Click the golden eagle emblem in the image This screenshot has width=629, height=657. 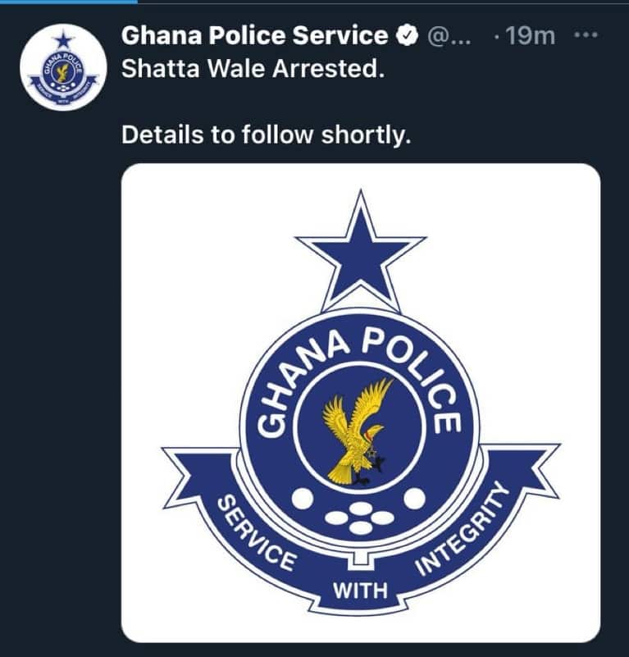pos(357,431)
